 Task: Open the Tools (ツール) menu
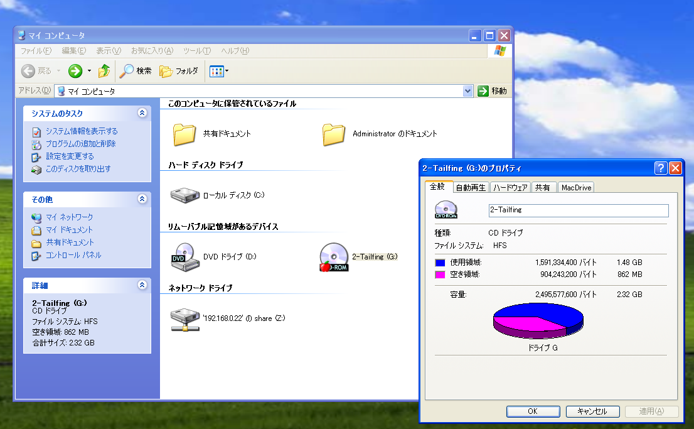point(196,51)
